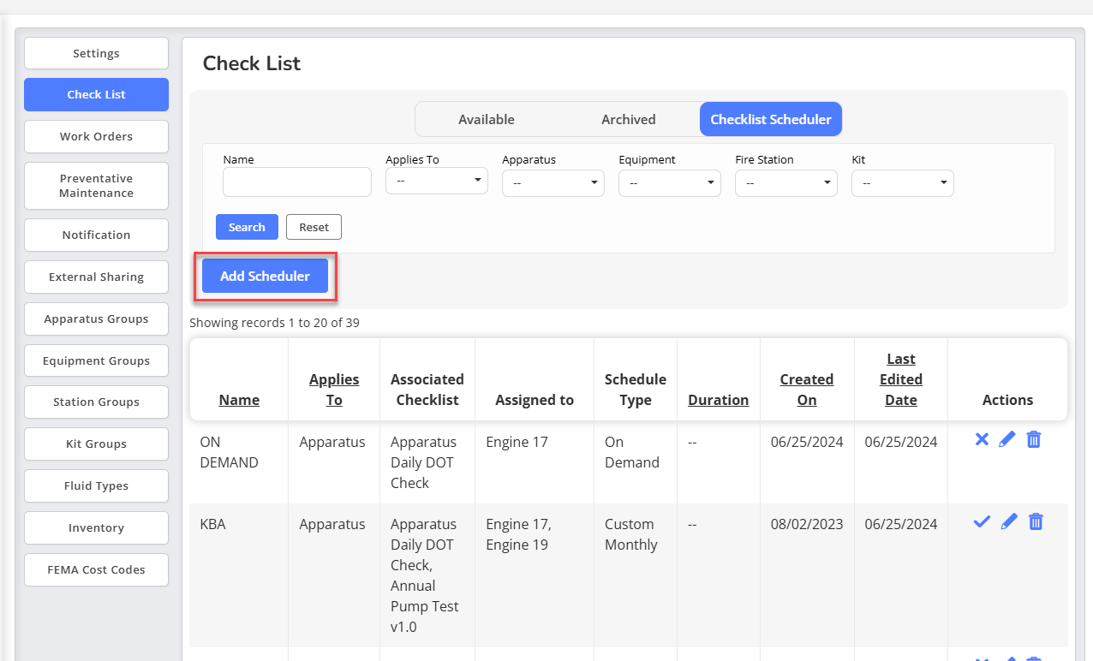Open Settings in the sidebar
This screenshot has height=661, width=1093.
coord(96,53)
